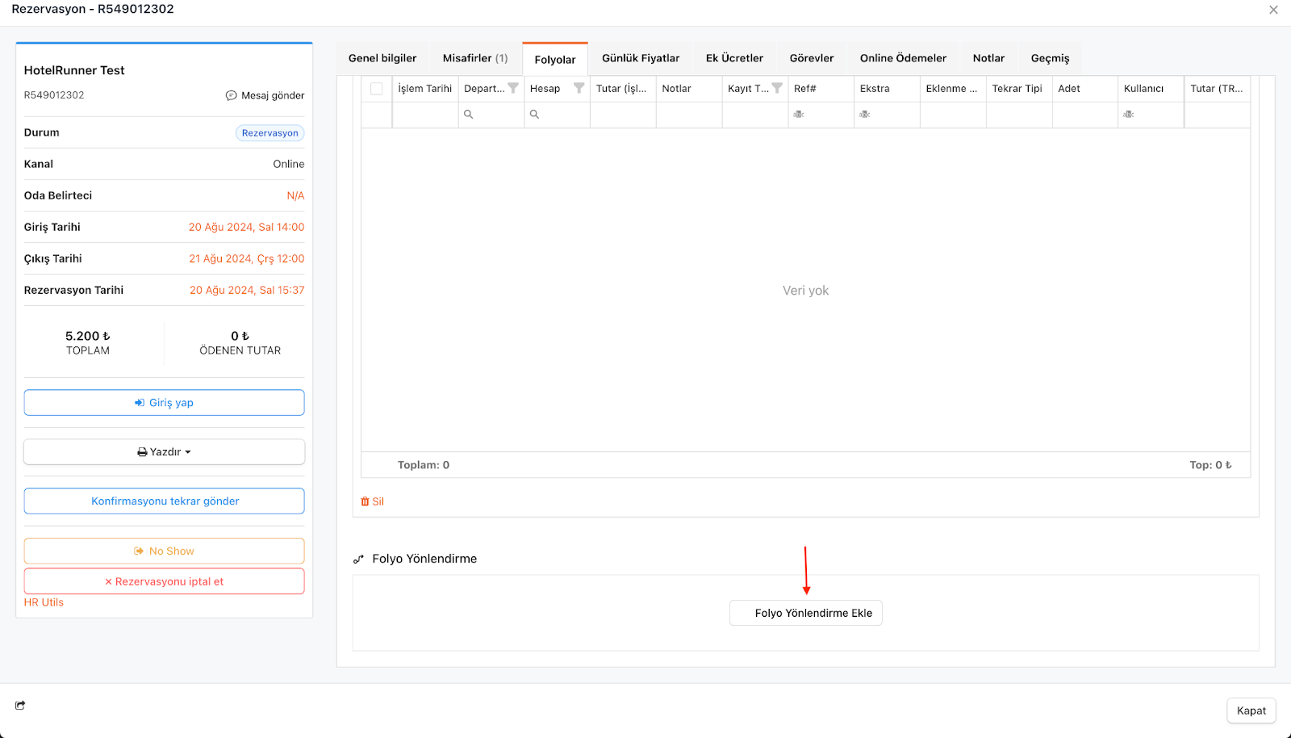Open the Online Ödemeler tab
This screenshot has height=738, width=1291.
(903, 58)
